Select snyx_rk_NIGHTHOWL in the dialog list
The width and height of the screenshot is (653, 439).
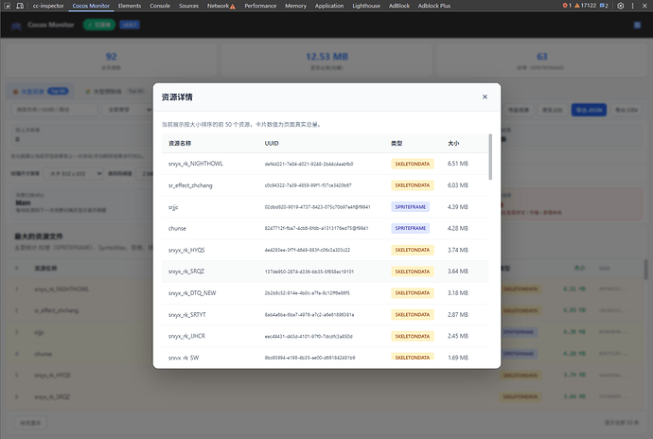(196, 164)
